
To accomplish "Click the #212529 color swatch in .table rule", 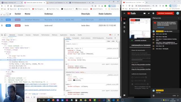I will tap(74, 80).
